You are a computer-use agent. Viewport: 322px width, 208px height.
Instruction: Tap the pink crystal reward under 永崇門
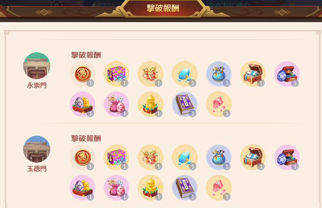click(218, 104)
